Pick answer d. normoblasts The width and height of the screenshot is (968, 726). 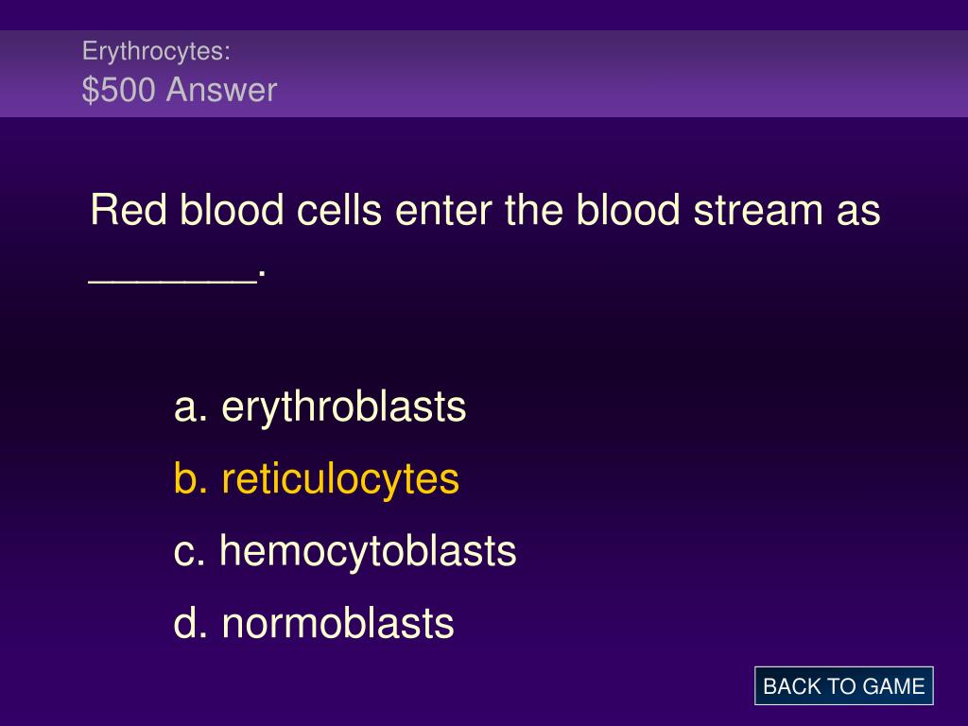314,623
